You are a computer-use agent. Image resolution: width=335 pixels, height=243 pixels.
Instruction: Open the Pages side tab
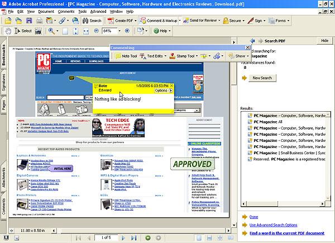[4, 105]
